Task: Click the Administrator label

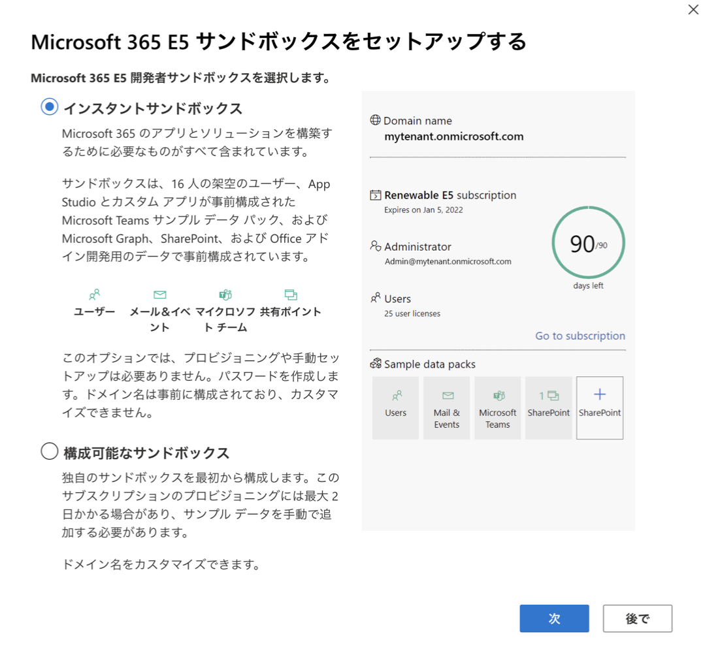Action: 418,247
